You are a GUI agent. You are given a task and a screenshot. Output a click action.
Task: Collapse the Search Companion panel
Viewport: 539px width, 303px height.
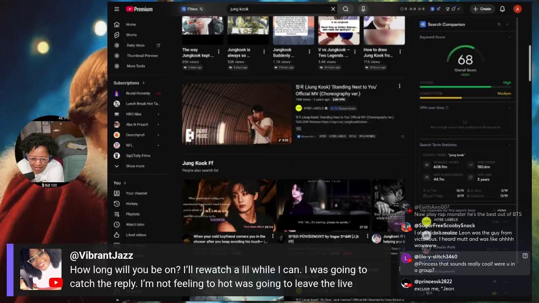click(x=507, y=24)
